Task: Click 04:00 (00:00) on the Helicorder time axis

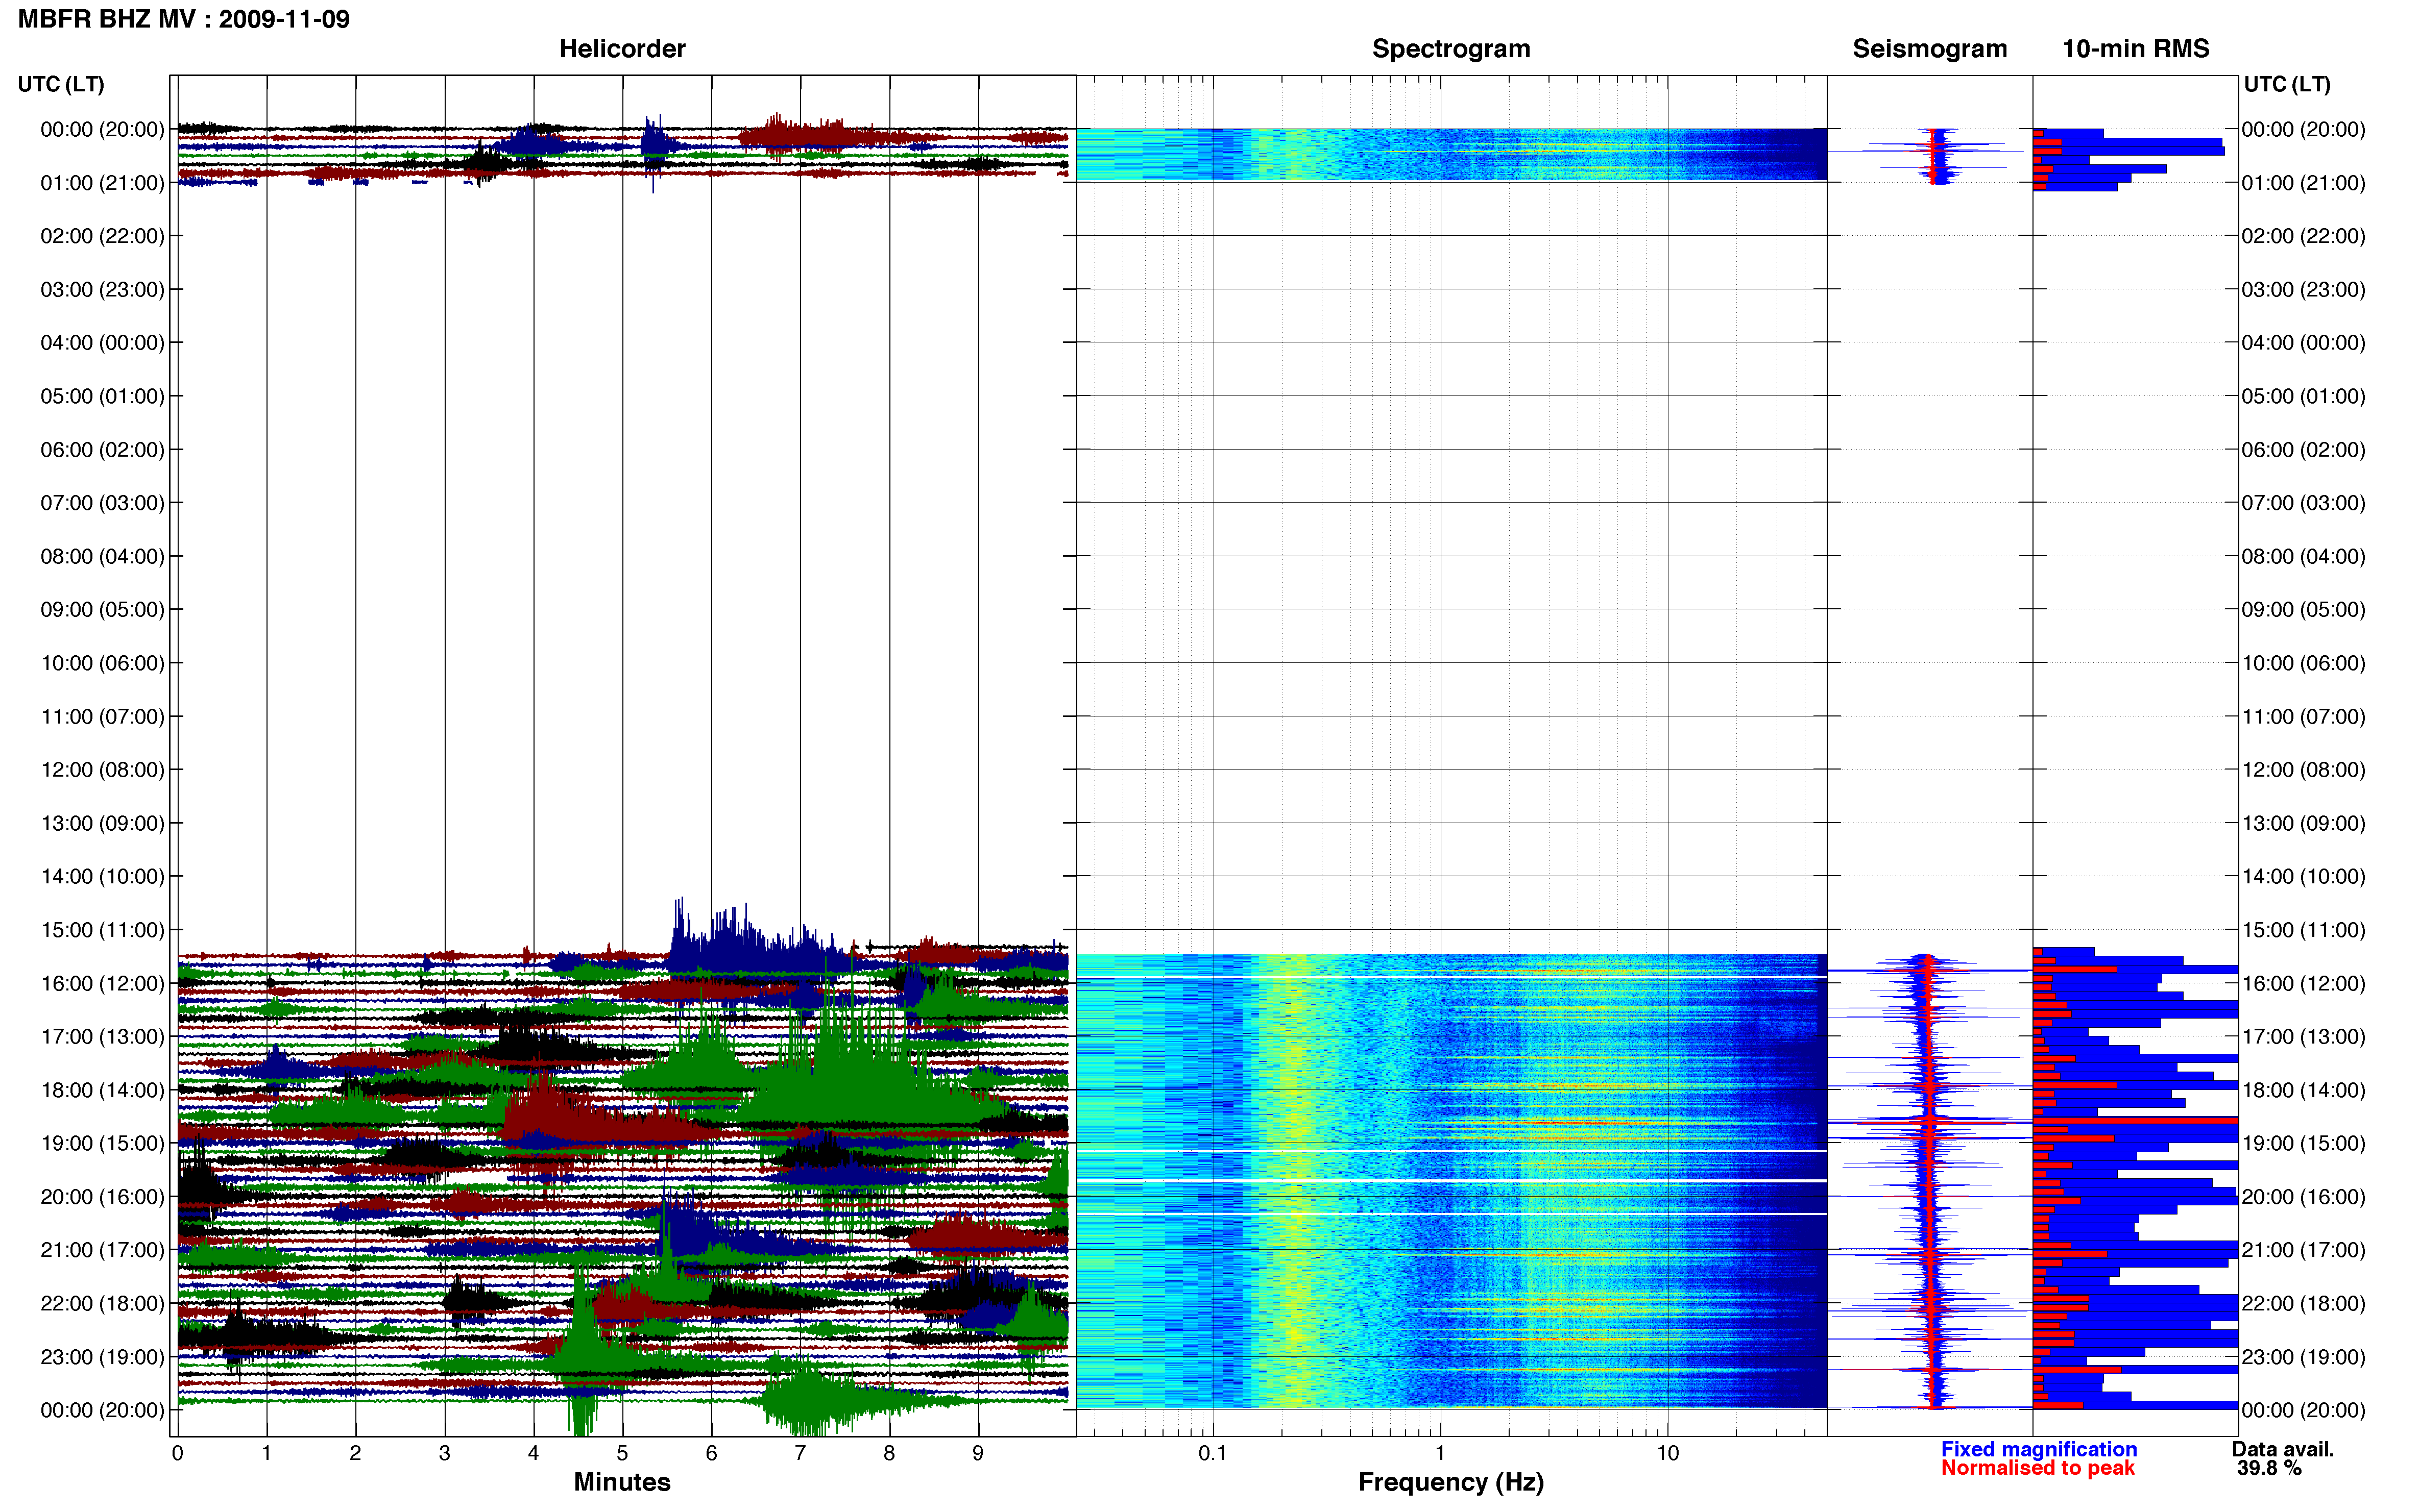Action: 102,343
